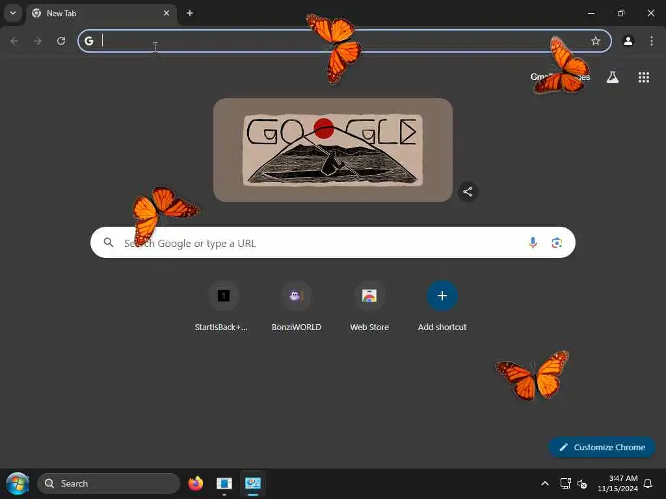Open the Gmail link
This screenshot has width=666, height=499.
[540, 77]
